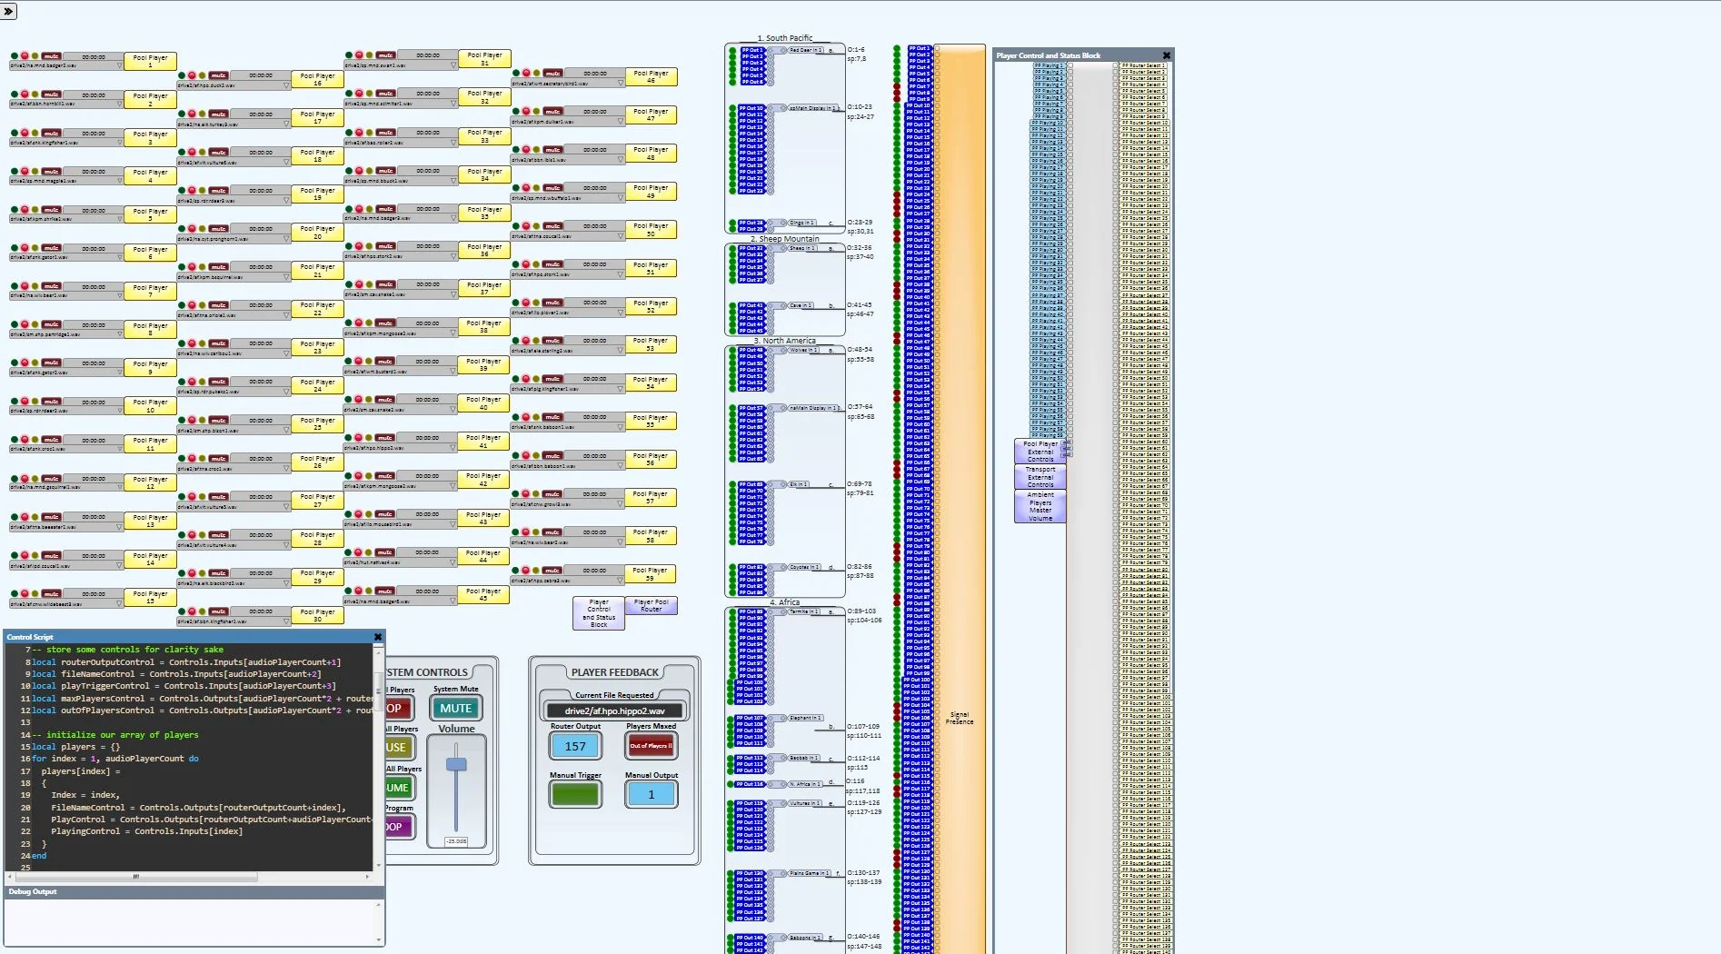
Task: Click the Out of Players indicator under Players Maxed
Action: click(651, 746)
